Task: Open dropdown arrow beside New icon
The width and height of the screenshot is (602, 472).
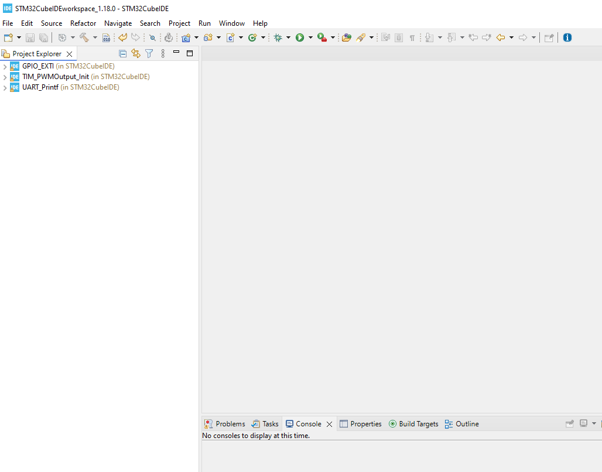Action: 18,37
